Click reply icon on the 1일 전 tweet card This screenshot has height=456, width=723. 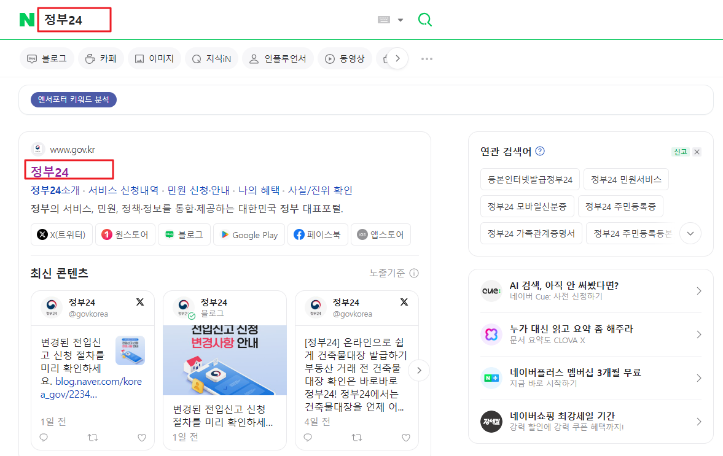(44, 437)
